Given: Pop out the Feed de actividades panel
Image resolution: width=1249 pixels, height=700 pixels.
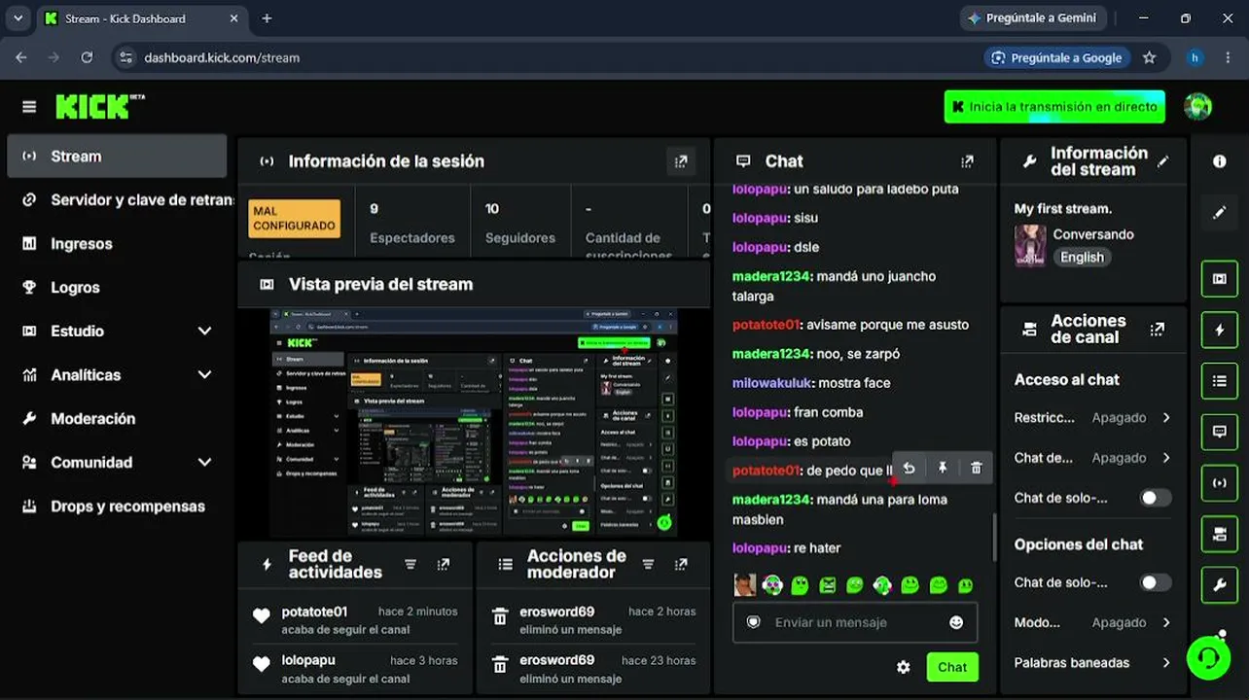Looking at the screenshot, I should point(444,564).
